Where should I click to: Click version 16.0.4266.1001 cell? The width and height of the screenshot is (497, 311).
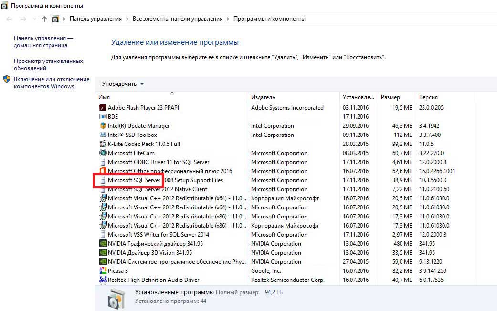(x=437, y=171)
